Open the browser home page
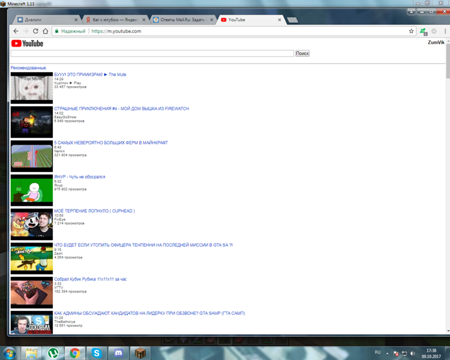This screenshot has width=450, height=360. tap(46, 31)
